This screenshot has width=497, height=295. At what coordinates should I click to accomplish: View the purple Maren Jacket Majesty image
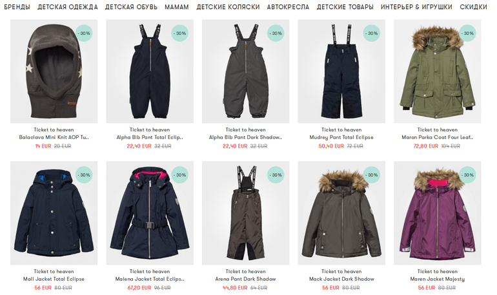438,213
